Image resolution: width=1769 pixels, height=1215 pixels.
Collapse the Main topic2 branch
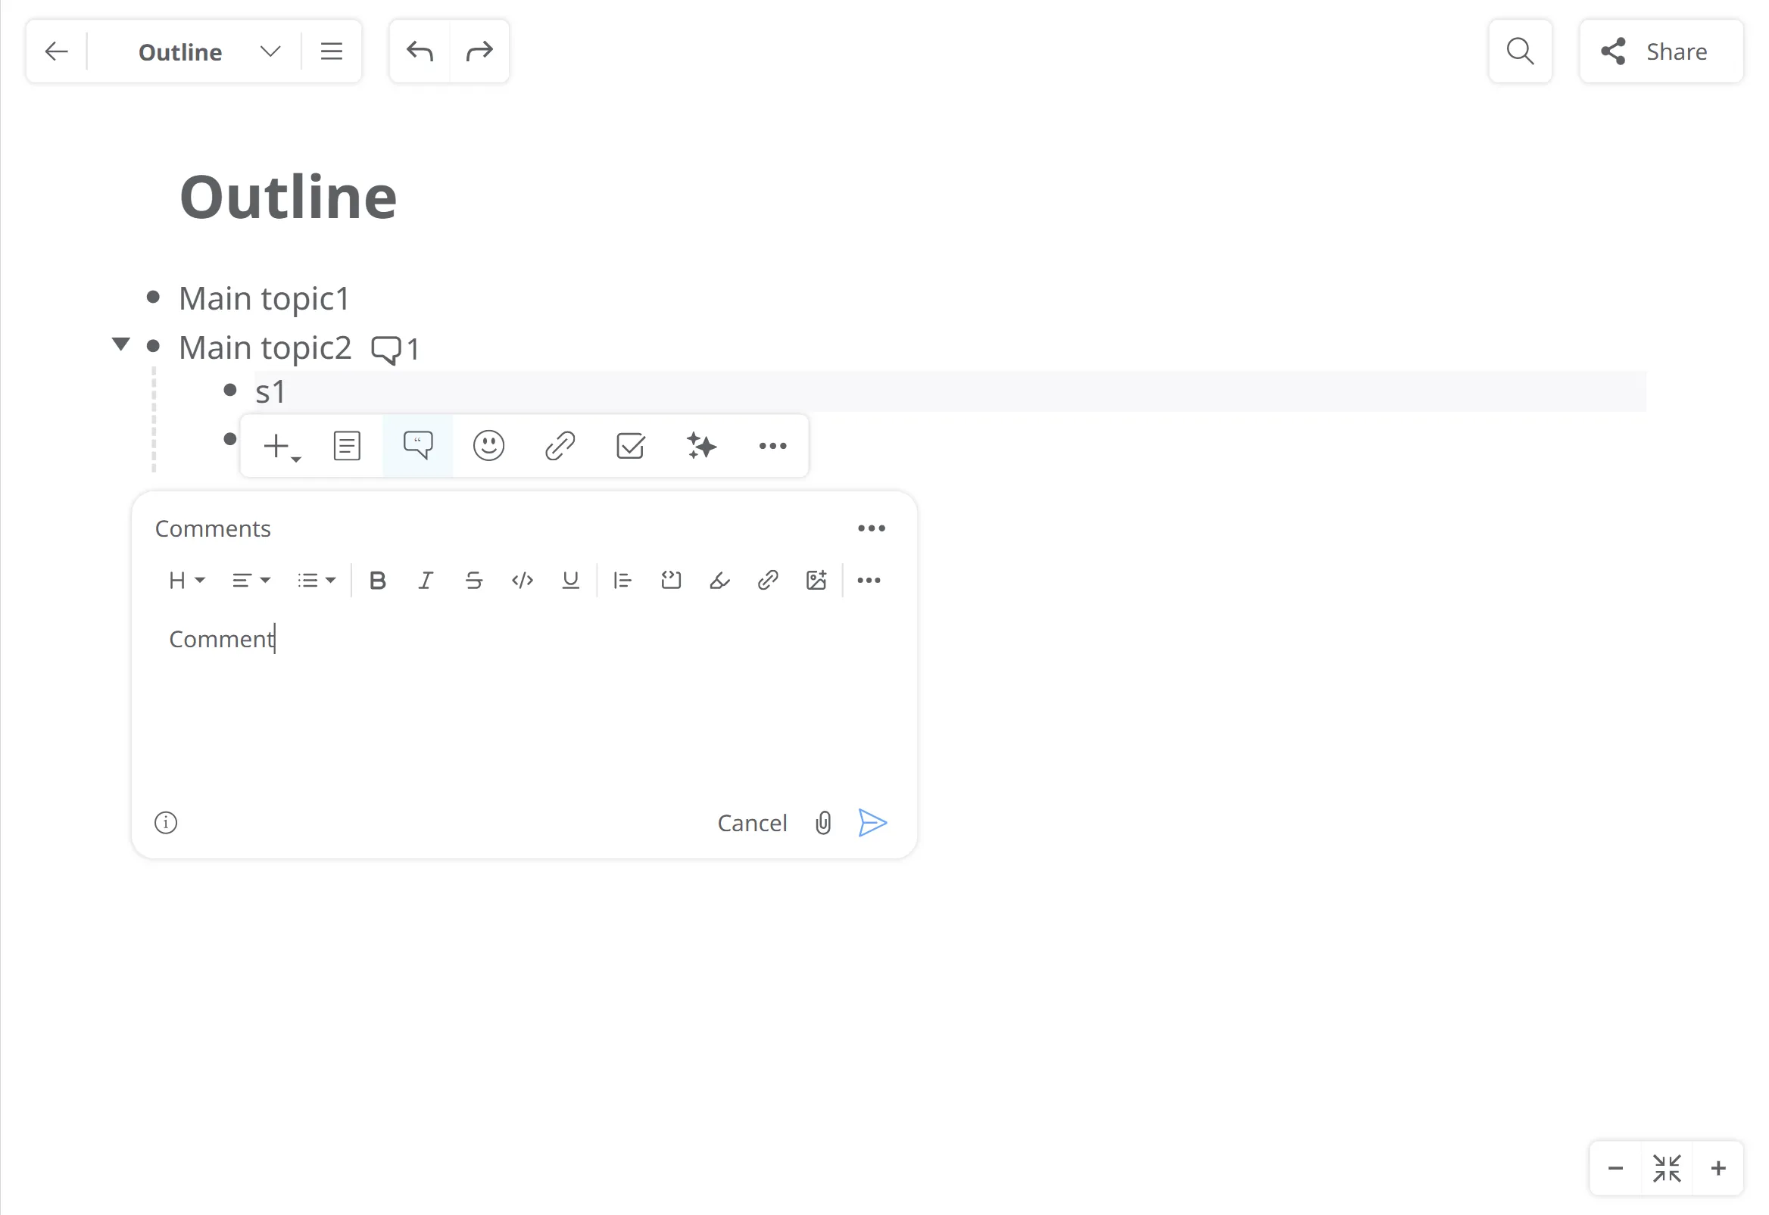pos(120,344)
